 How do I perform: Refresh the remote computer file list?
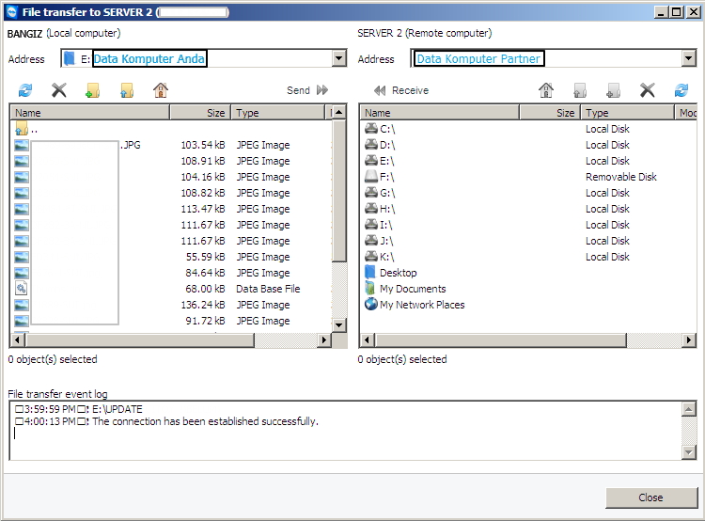[x=681, y=90]
